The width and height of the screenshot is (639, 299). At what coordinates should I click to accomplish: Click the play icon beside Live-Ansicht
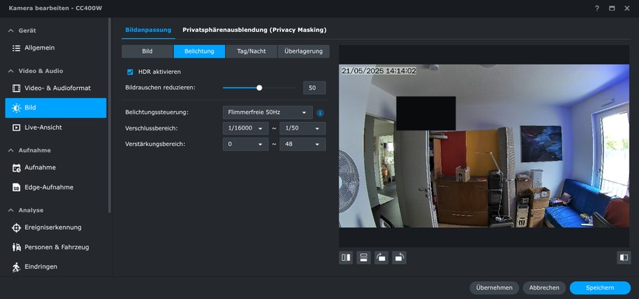(16, 127)
